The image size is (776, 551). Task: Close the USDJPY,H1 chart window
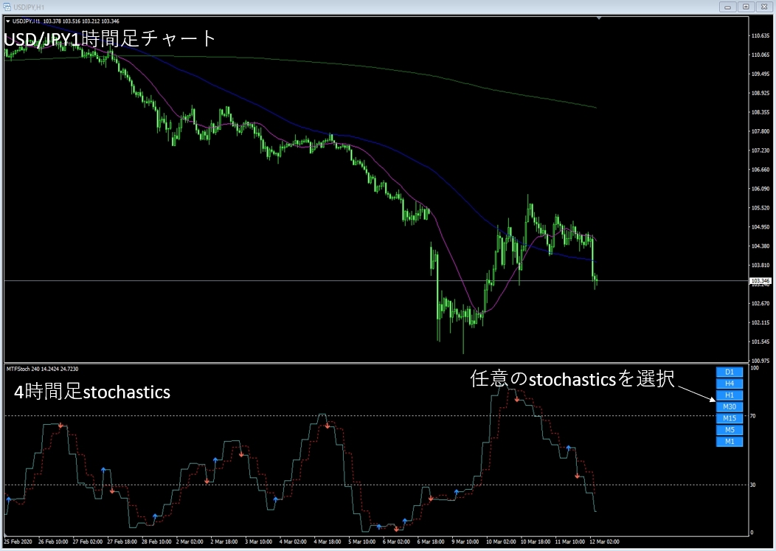click(764, 7)
